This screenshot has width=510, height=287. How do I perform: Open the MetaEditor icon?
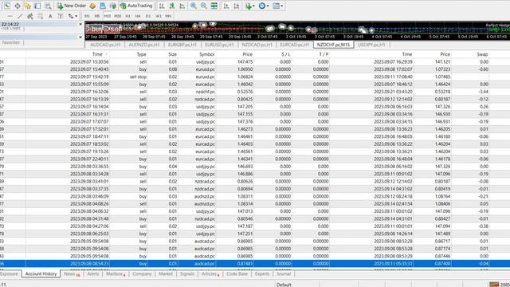click(92, 6)
